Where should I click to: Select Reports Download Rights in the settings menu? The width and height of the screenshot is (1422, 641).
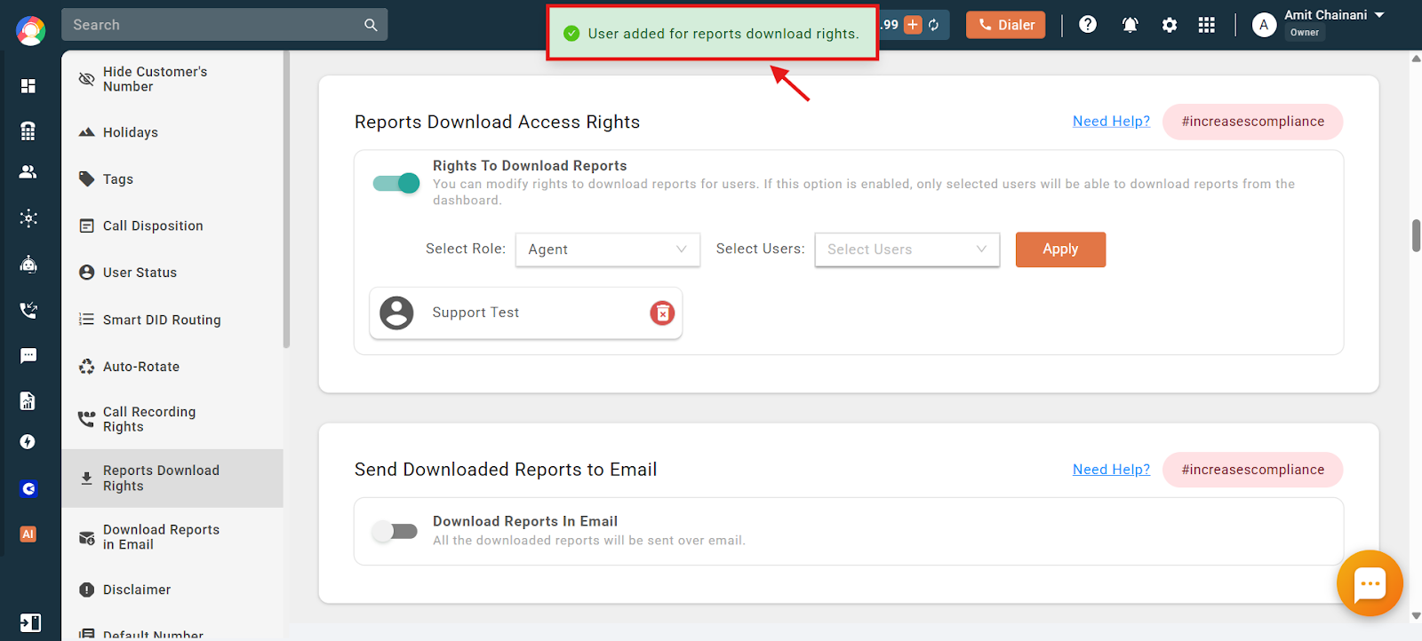(x=172, y=478)
